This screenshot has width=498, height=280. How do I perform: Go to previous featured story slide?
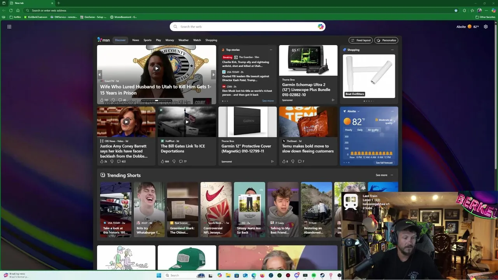(100, 74)
